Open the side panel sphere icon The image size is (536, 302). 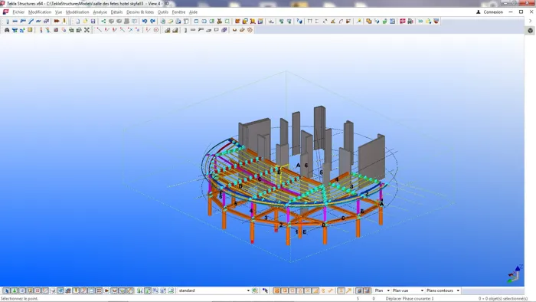530,31
